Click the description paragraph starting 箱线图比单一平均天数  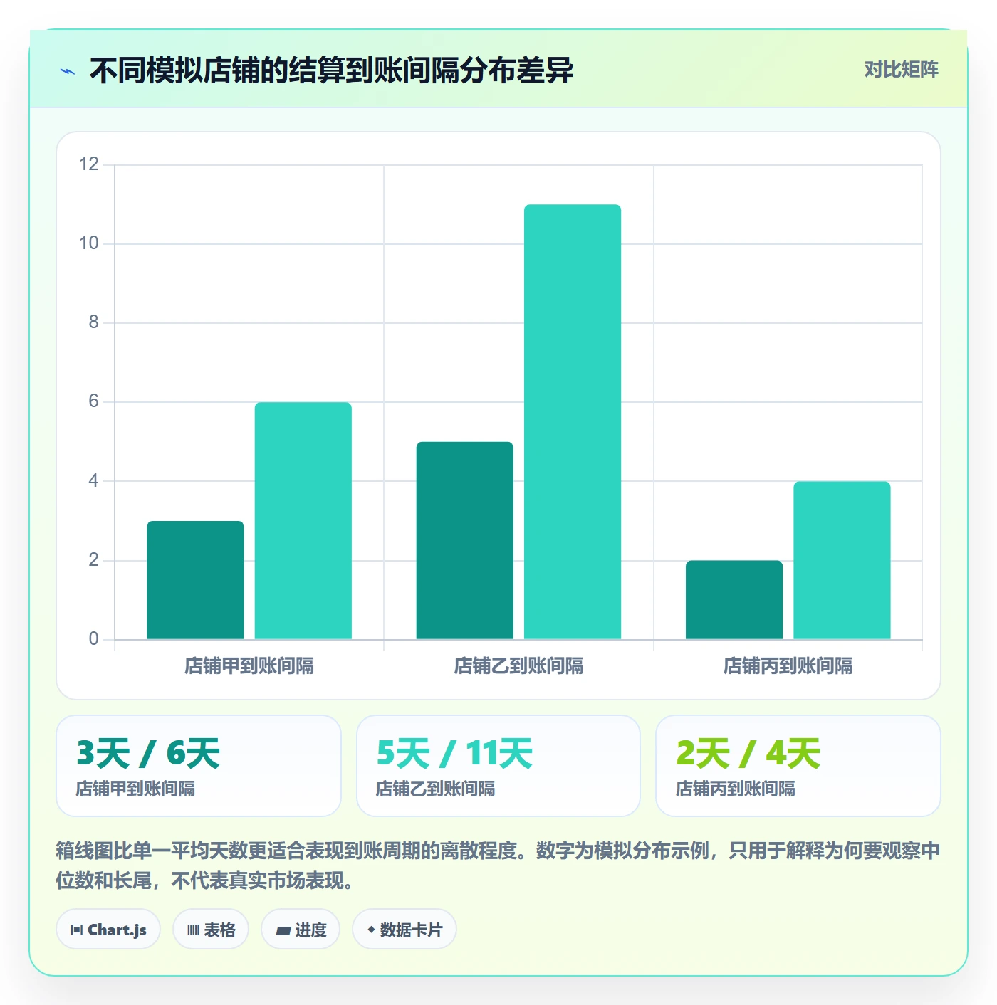499,865
